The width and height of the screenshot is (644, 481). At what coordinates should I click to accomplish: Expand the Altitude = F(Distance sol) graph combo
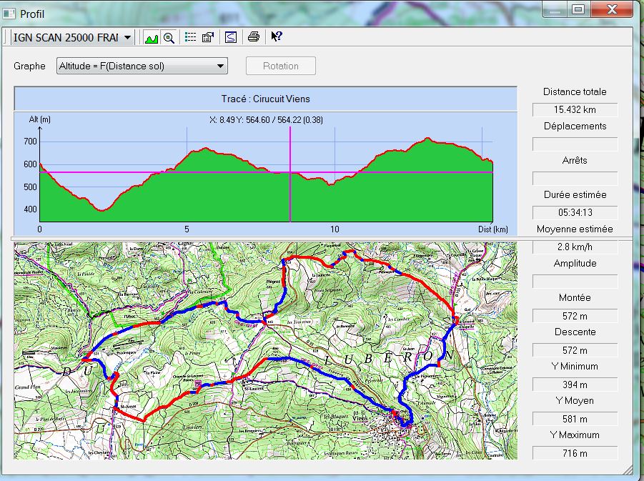[x=142, y=66]
